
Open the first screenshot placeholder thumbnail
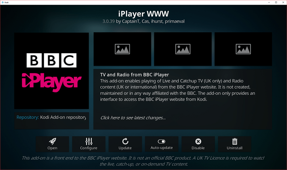122,49
